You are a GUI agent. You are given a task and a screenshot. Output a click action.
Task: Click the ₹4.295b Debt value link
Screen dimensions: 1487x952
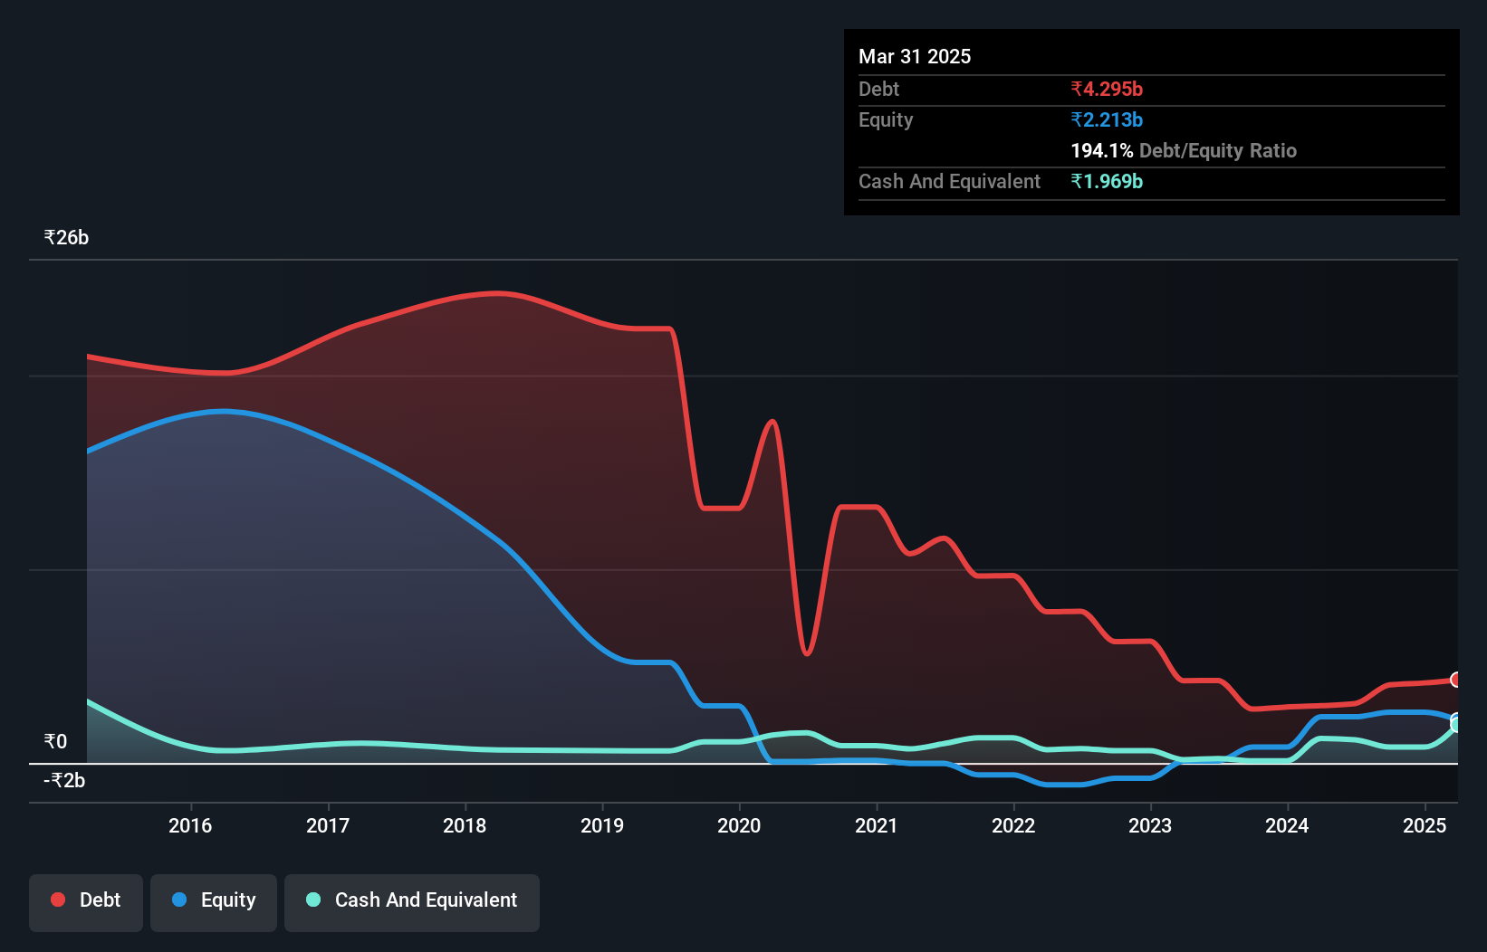click(x=1106, y=90)
